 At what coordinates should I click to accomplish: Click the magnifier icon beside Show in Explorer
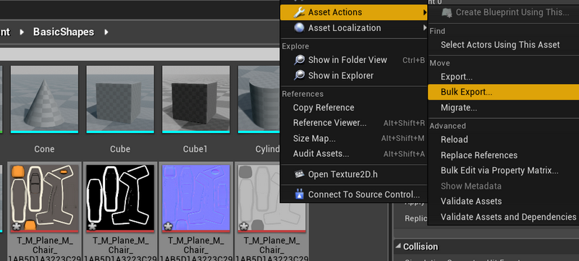(299, 76)
